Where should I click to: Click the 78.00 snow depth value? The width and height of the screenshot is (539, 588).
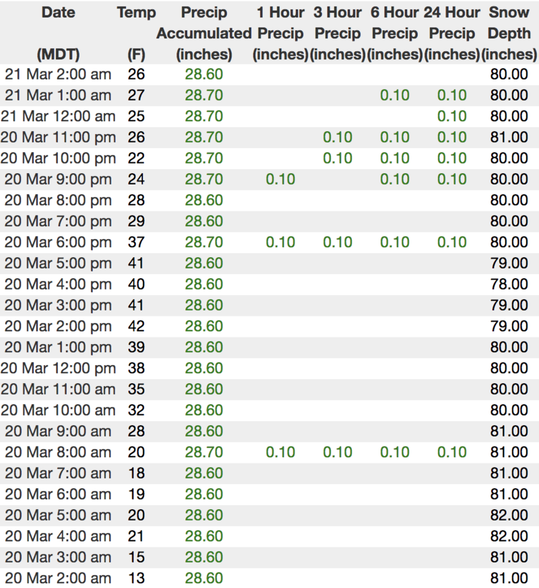(x=509, y=285)
